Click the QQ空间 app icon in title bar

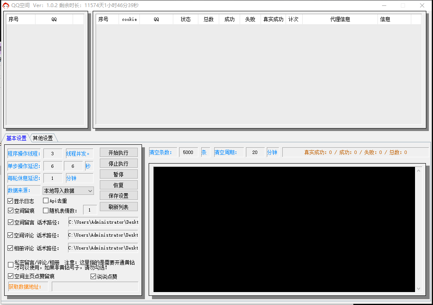(6, 5)
